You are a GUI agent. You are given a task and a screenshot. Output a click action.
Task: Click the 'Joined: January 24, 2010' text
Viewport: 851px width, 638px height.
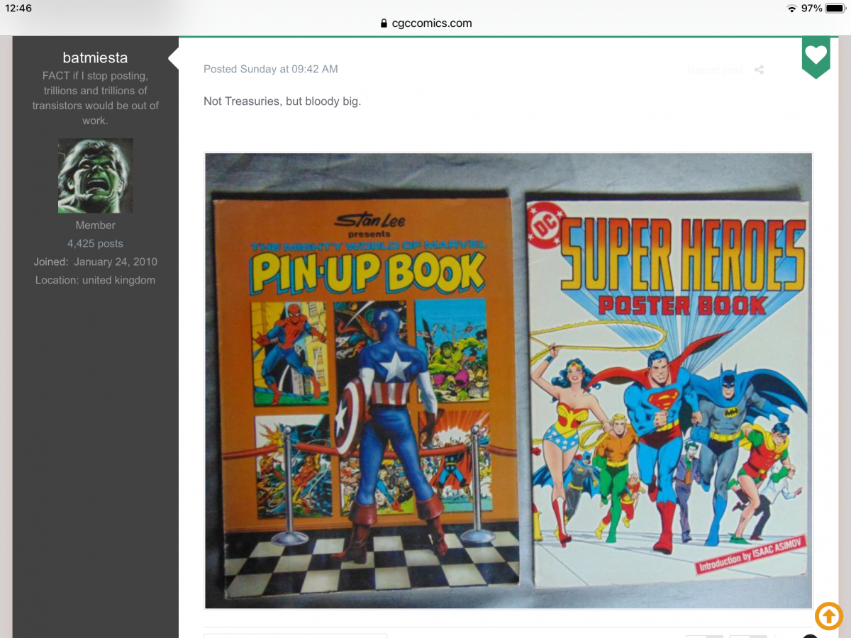(95, 262)
